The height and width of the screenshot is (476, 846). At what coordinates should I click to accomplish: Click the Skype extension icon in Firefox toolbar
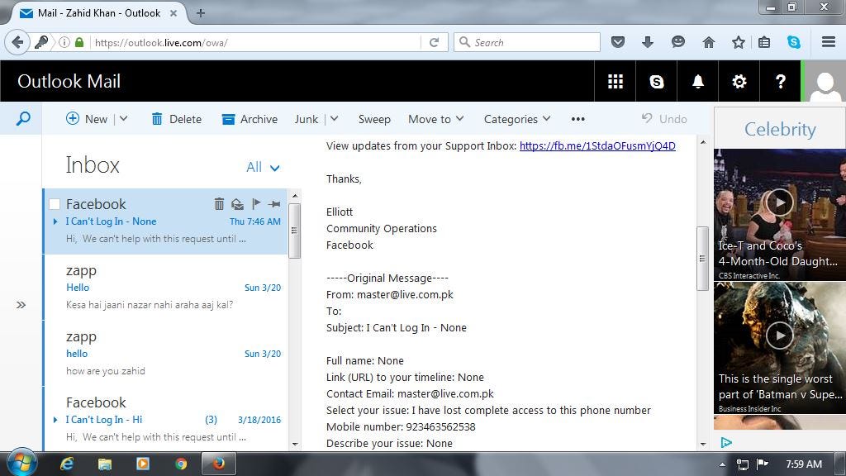click(x=794, y=42)
